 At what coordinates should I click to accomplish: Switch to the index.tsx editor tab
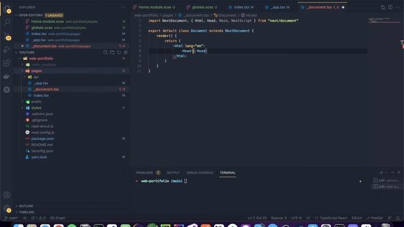pyautogui.click(x=241, y=7)
